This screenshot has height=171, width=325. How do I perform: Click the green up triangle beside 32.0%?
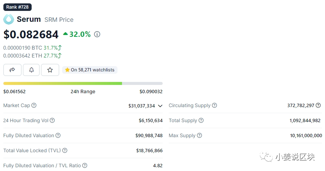click(x=66, y=34)
